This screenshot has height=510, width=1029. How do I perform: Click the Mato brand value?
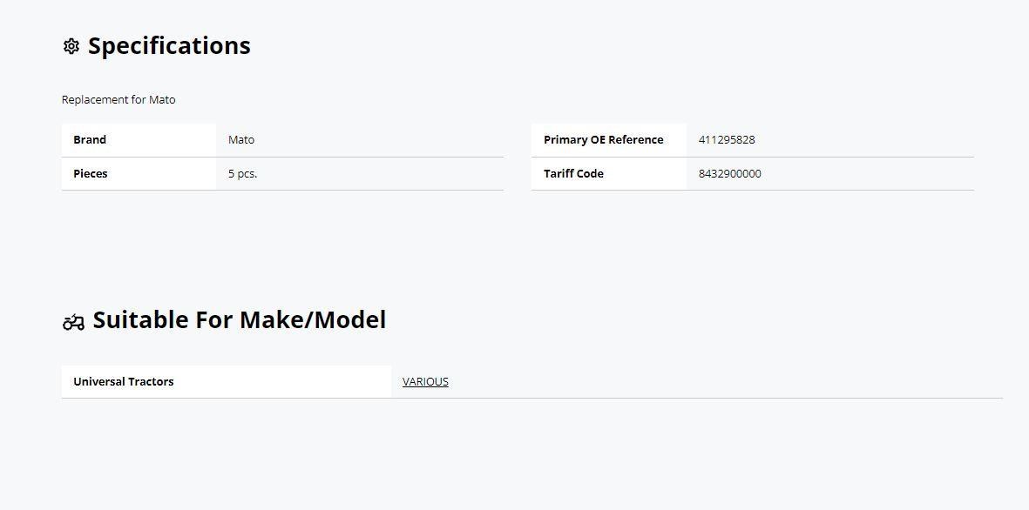click(x=241, y=139)
